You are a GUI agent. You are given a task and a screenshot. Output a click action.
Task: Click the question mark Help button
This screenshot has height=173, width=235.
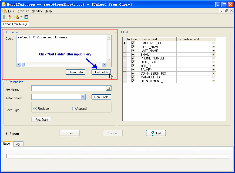156,133
